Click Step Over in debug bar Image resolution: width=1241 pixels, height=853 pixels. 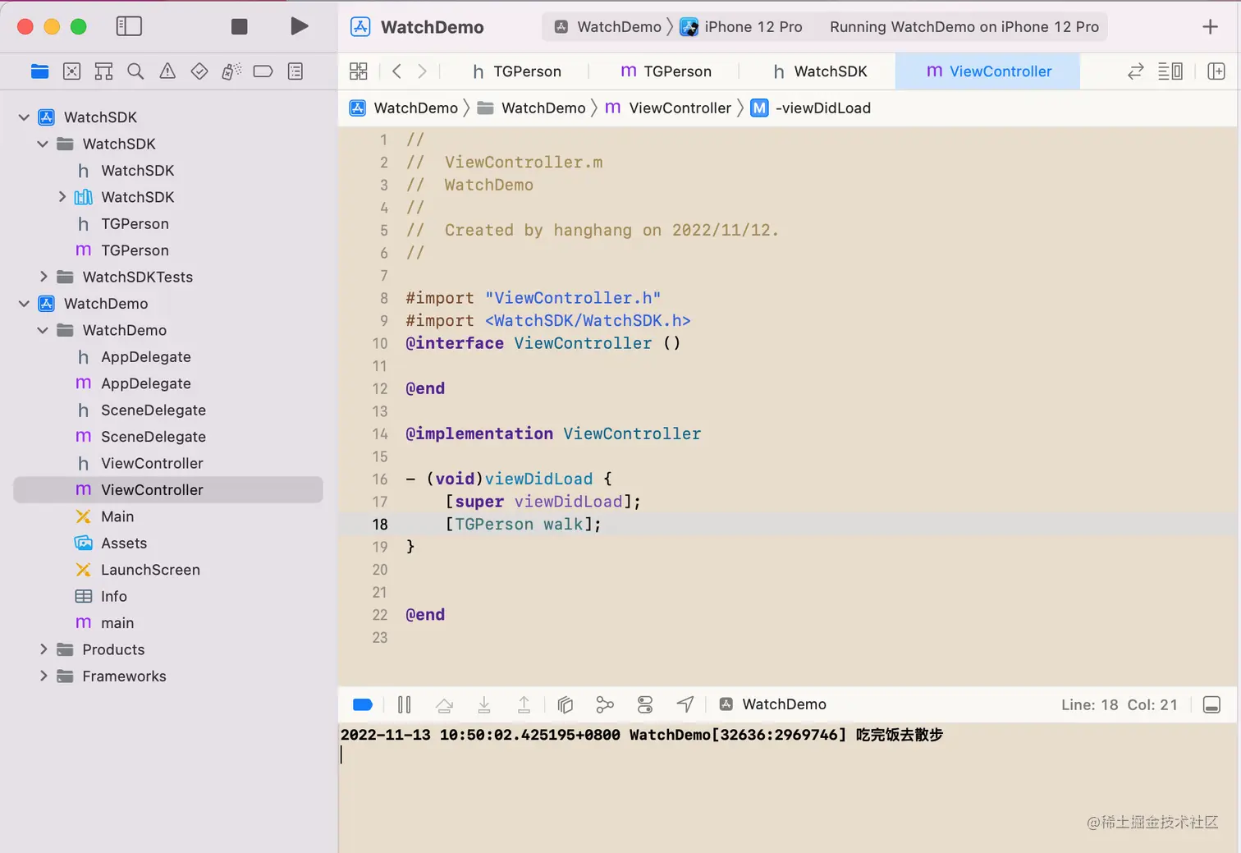pos(444,704)
